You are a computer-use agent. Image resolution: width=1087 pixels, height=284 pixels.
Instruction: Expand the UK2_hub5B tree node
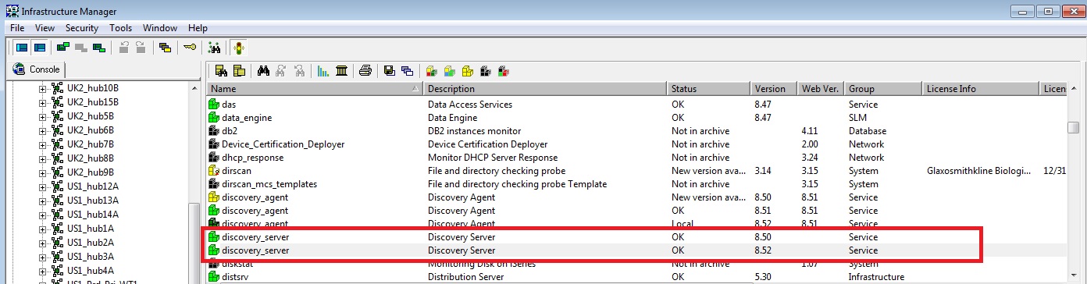coord(43,116)
